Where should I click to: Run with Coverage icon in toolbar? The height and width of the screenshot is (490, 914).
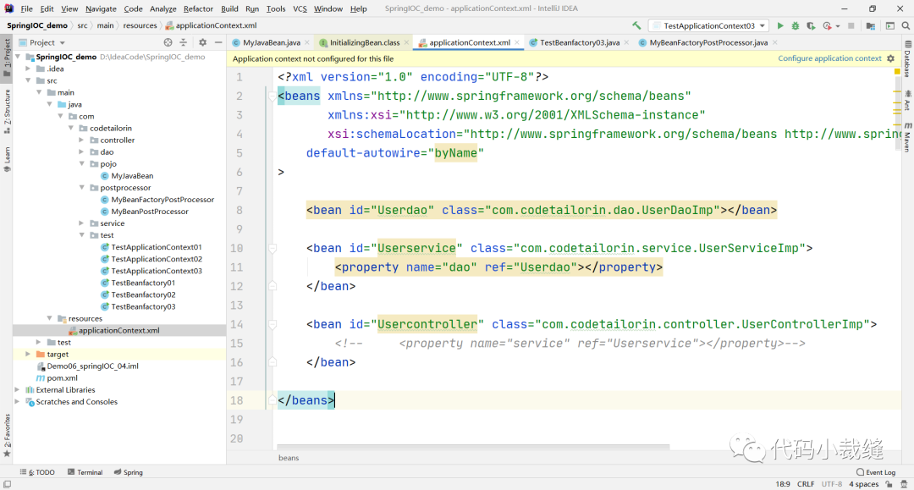[x=811, y=26]
